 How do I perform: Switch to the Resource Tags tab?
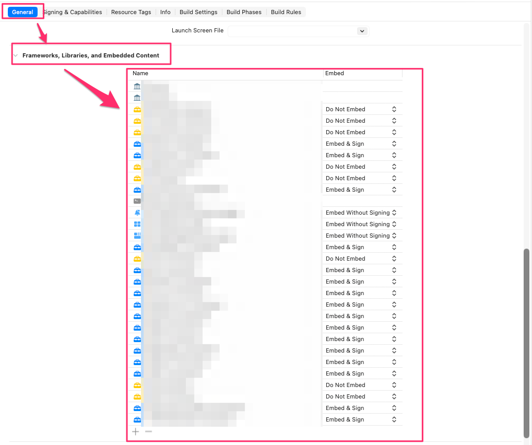[131, 12]
